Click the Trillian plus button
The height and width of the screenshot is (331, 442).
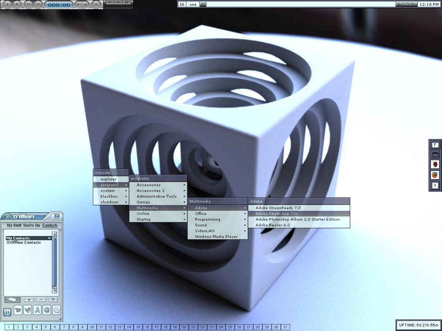tap(29, 300)
